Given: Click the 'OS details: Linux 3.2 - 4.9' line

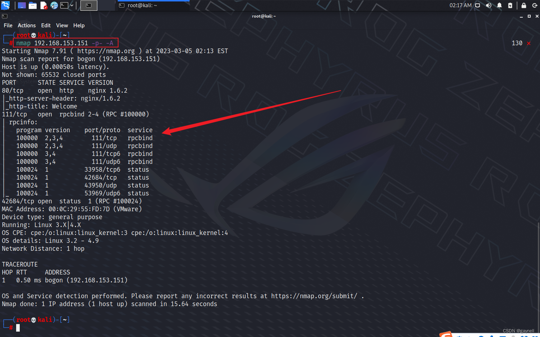Looking at the screenshot, I should [x=50, y=241].
